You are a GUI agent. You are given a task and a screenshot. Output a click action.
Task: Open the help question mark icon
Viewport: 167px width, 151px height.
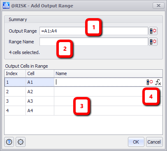tap(9, 142)
